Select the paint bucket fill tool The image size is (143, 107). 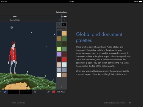pos(35,92)
